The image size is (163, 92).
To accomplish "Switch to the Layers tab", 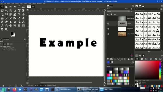I will [x=110, y=6].
